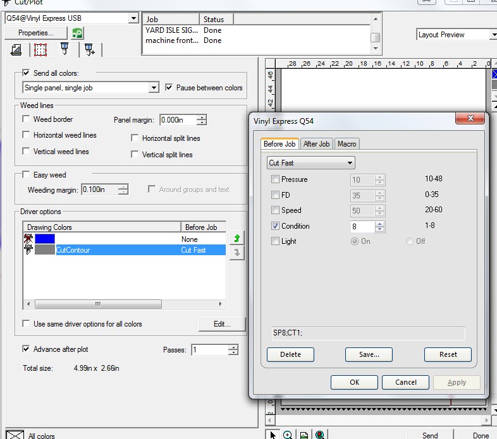Image resolution: width=497 pixels, height=439 pixels.
Task: Click the Reset button in dialog
Action: (448, 354)
